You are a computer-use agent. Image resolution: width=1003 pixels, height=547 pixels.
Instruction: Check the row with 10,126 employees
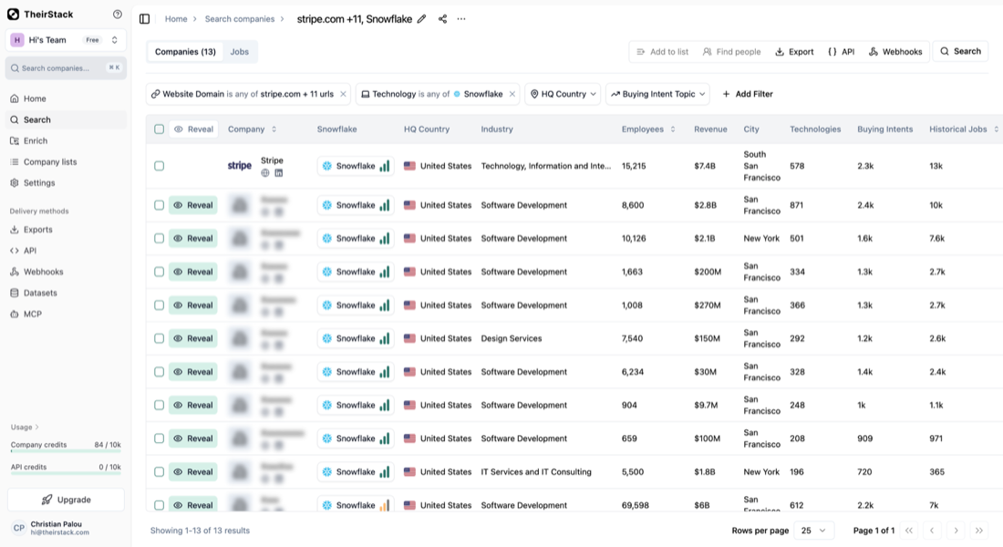point(160,239)
